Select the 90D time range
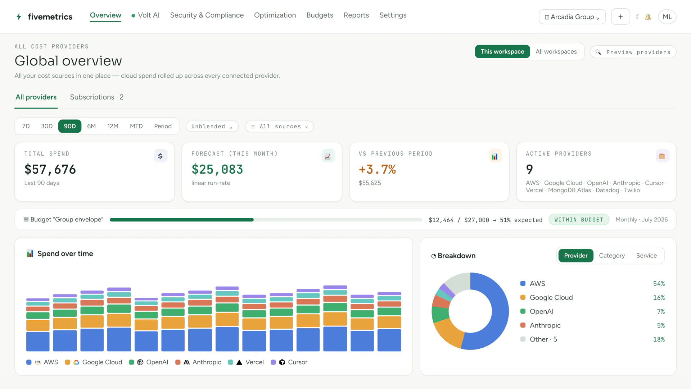691x389 pixels. [x=70, y=126]
